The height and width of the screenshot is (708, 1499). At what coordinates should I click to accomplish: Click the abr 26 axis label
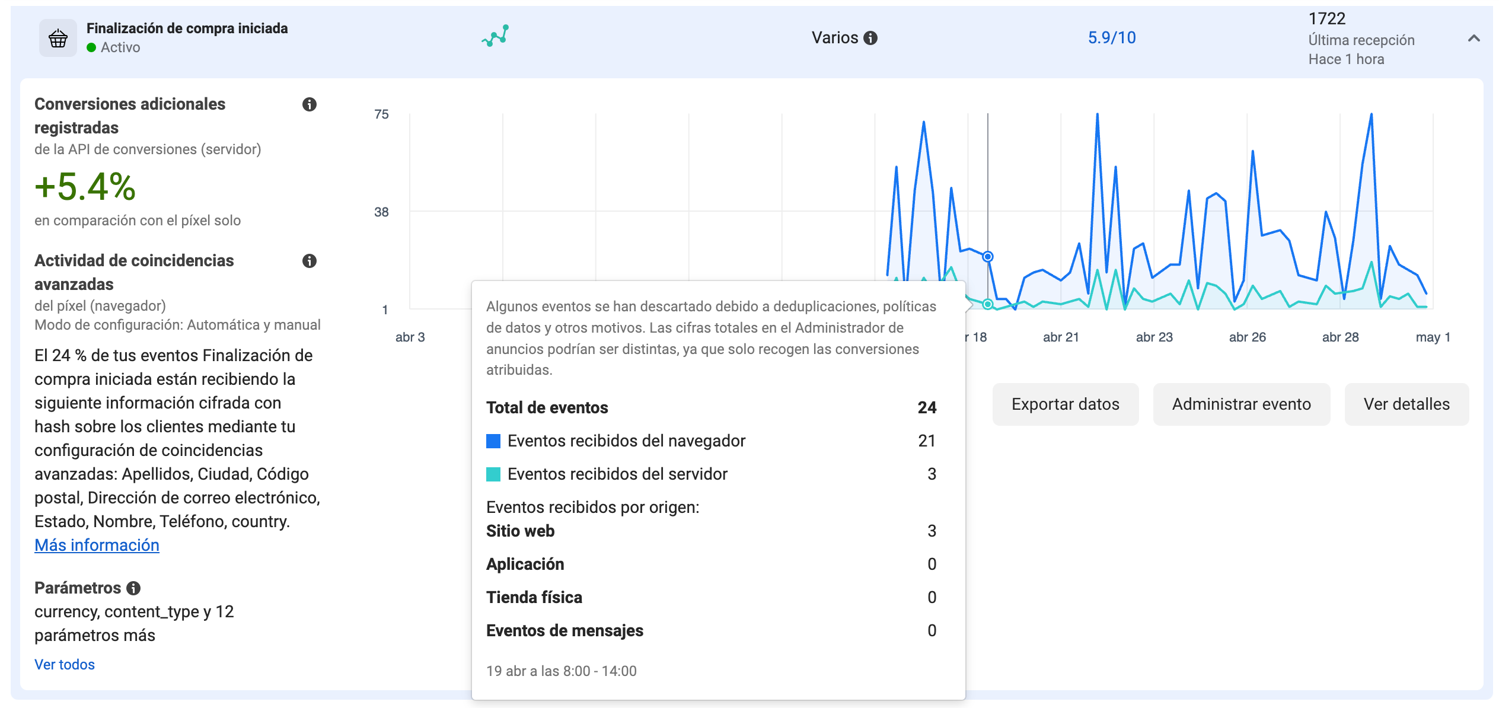point(1247,337)
